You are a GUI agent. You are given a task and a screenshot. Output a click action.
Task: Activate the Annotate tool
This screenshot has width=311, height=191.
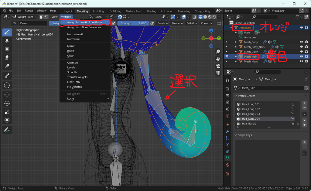7,130
